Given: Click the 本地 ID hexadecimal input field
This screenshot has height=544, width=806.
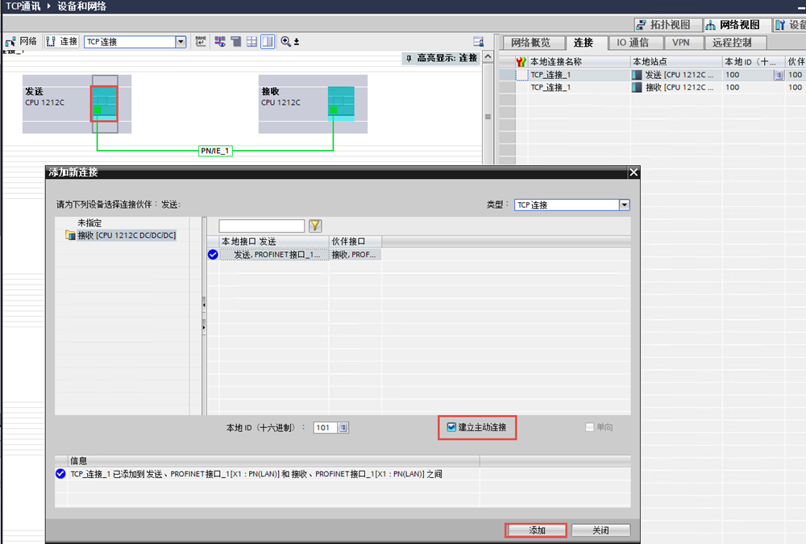Looking at the screenshot, I should [x=325, y=428].
